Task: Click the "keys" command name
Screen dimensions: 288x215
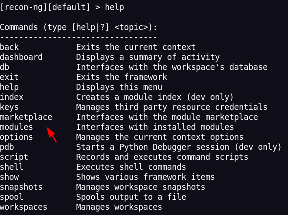Action: coord(10,107)
